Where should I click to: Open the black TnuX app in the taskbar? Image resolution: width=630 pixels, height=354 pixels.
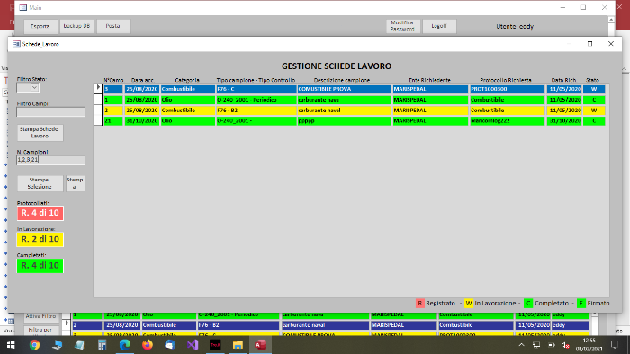click(215, 345)
